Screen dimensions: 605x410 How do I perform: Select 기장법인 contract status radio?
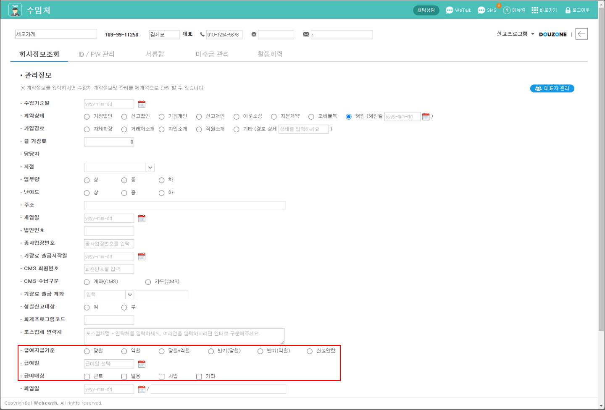click(87, 117)
